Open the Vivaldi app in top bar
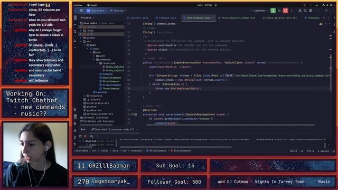The height and width of the screenshot is (190, 338). pos(92,5)
